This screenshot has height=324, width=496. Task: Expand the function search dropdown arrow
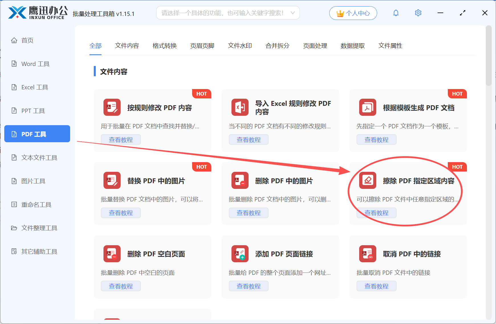point(292,13)
